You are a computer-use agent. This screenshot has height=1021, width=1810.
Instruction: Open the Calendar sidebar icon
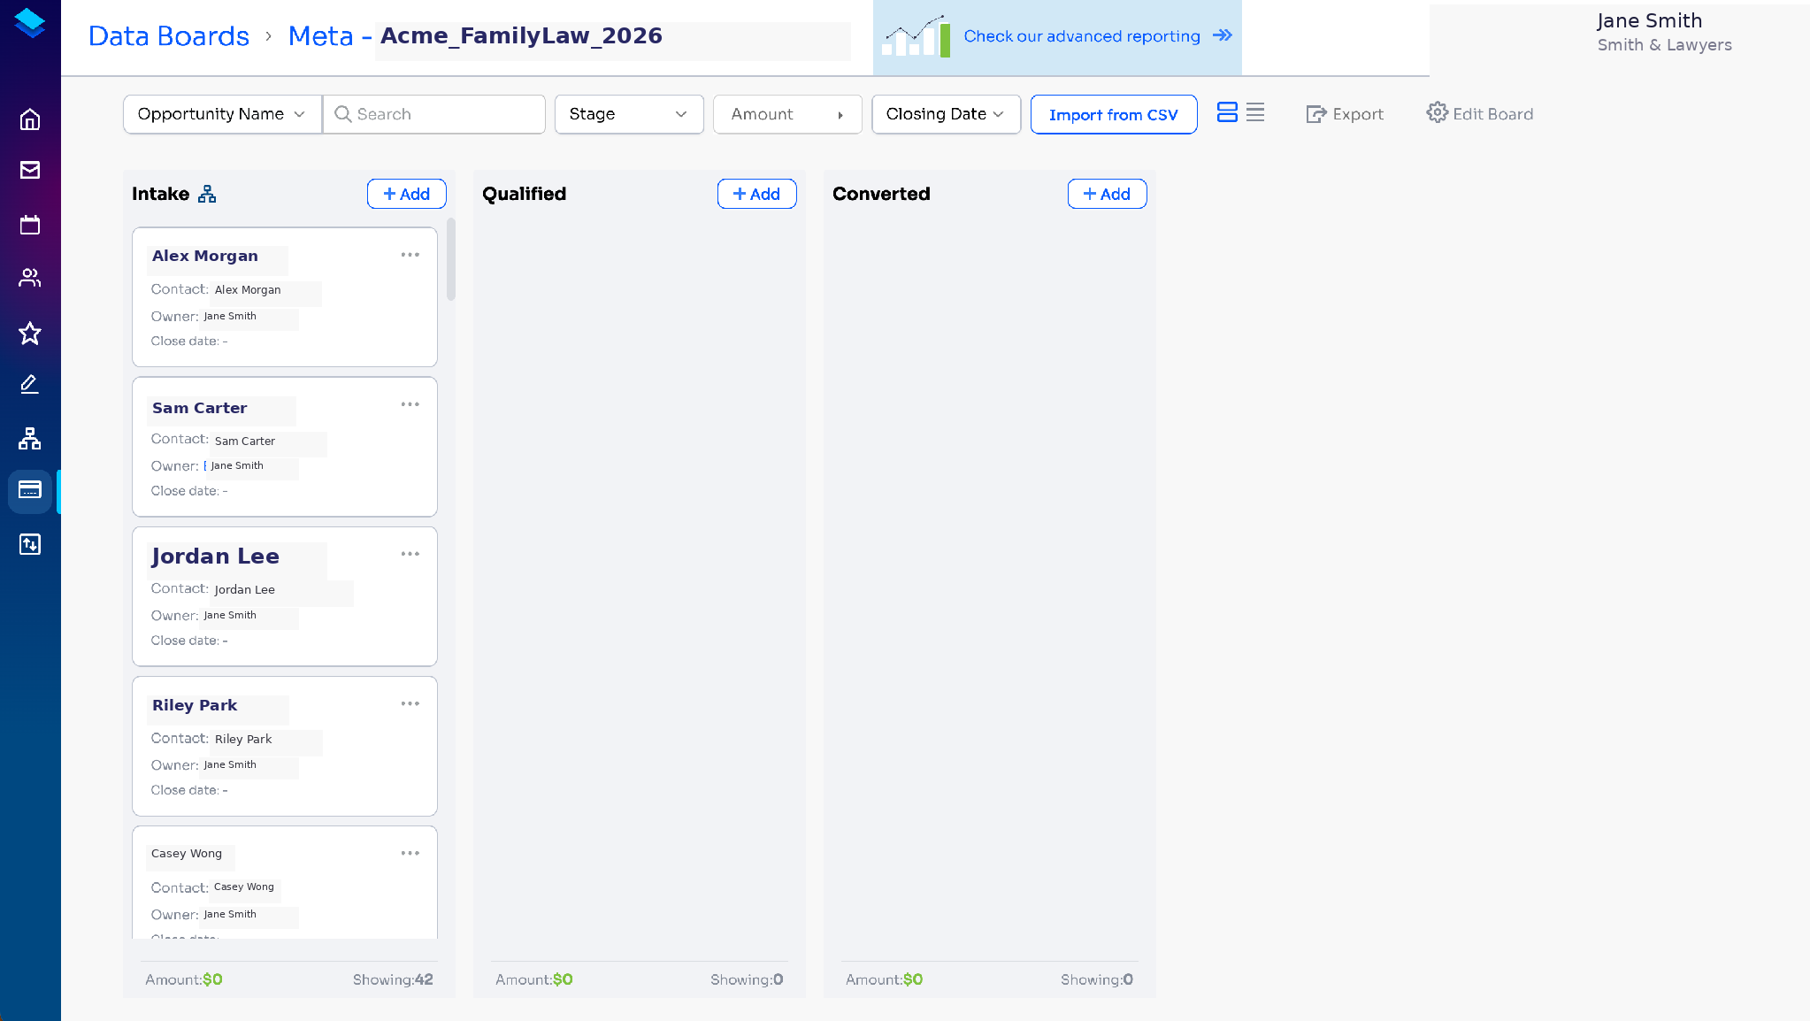point(30,225)
